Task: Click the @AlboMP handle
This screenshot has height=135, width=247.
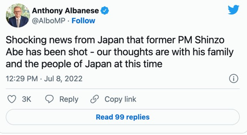Action: (49, 20)
